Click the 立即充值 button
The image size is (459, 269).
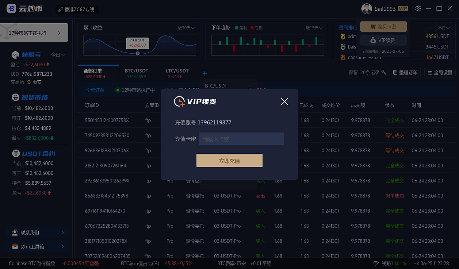pyautogui.click(x=229, y=161)
